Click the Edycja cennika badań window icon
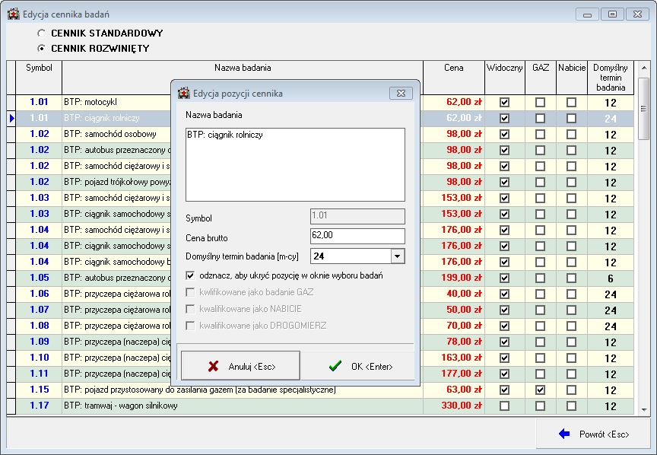657x455 pixels. [13, 14]
